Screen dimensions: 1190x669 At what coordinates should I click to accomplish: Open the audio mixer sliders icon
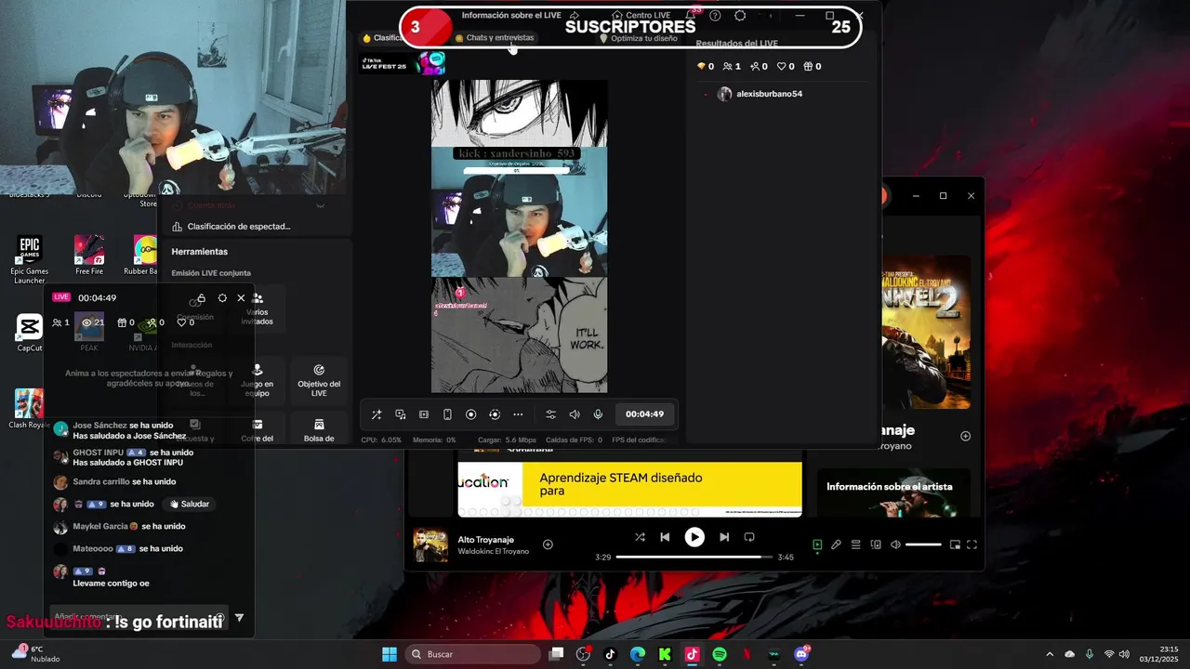550,414
